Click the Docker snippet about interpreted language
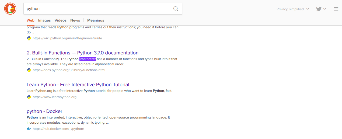This screenshot has height=139, width=342. point(98,120)
